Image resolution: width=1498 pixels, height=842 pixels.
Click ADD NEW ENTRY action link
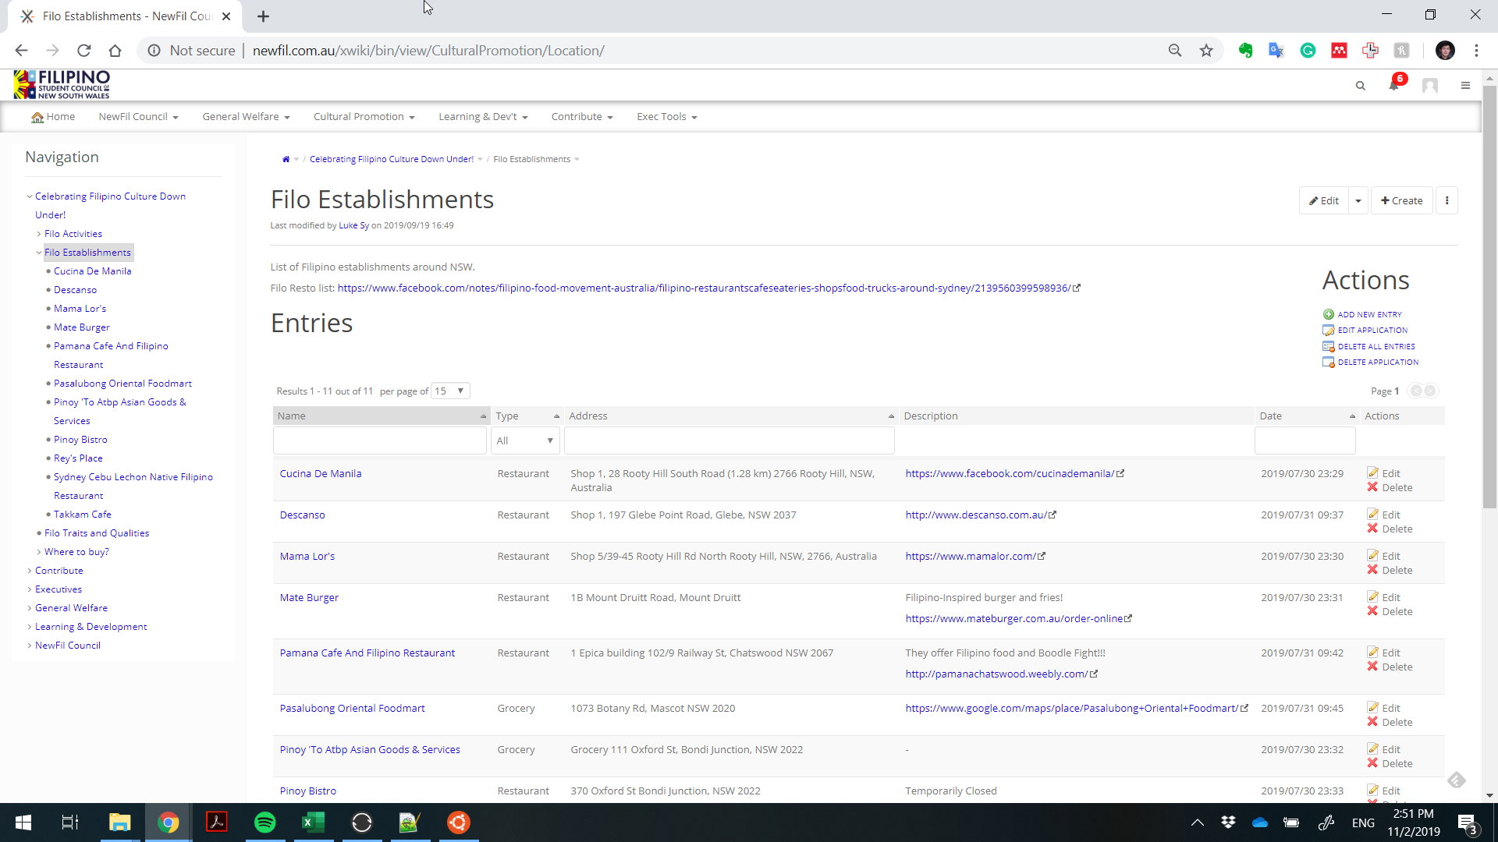coord(1369,314)
